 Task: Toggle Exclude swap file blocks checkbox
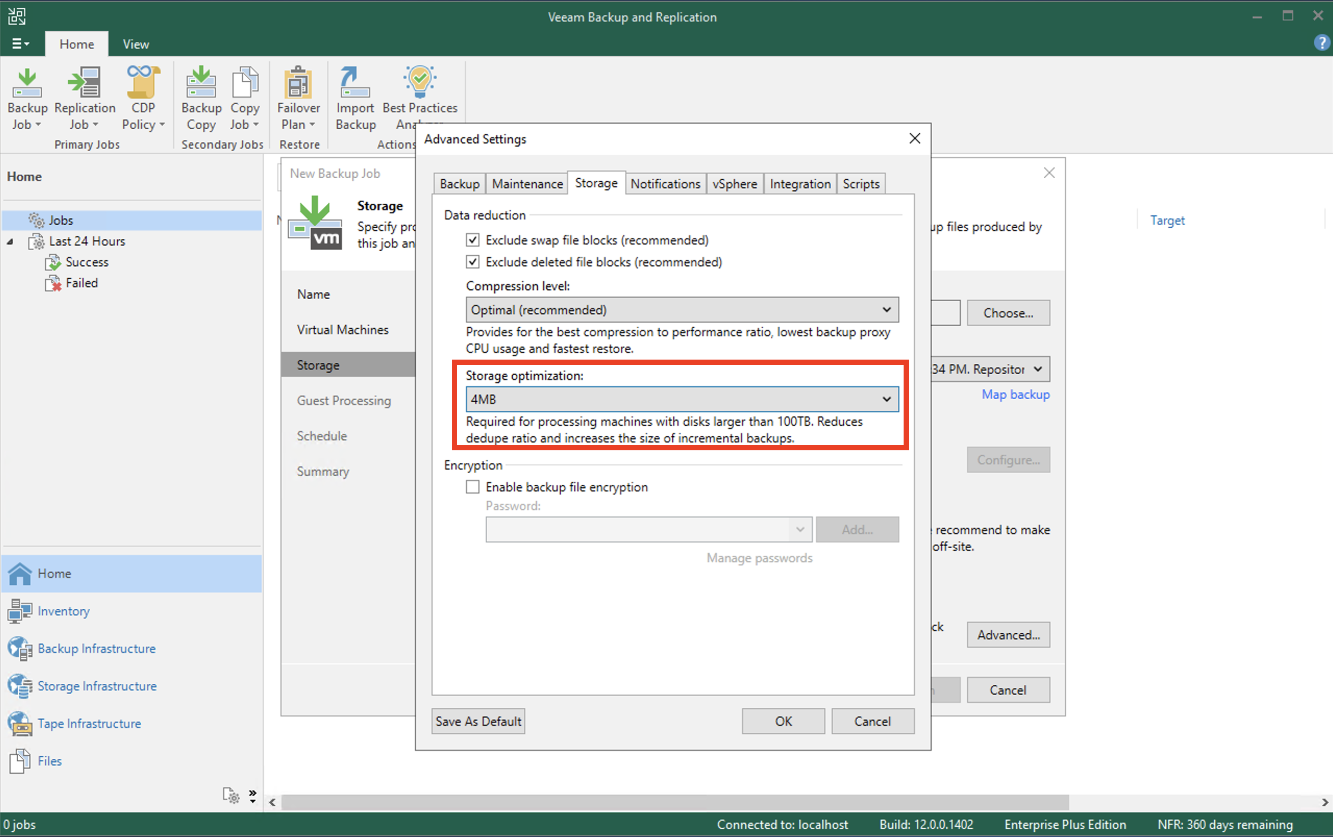click(x=473, y=240)
